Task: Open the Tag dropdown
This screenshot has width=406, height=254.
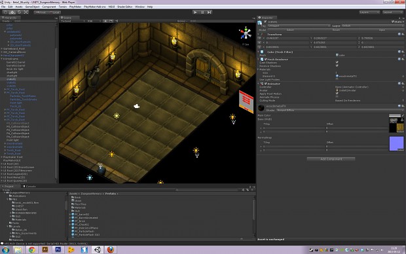Action: click(x=299, y=26)
